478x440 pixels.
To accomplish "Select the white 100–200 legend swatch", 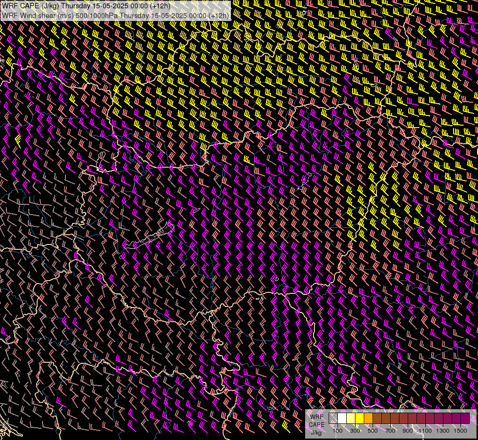I will coord(342,418).
